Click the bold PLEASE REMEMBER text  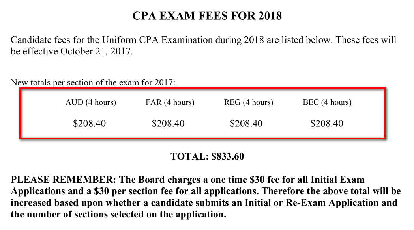64,180
